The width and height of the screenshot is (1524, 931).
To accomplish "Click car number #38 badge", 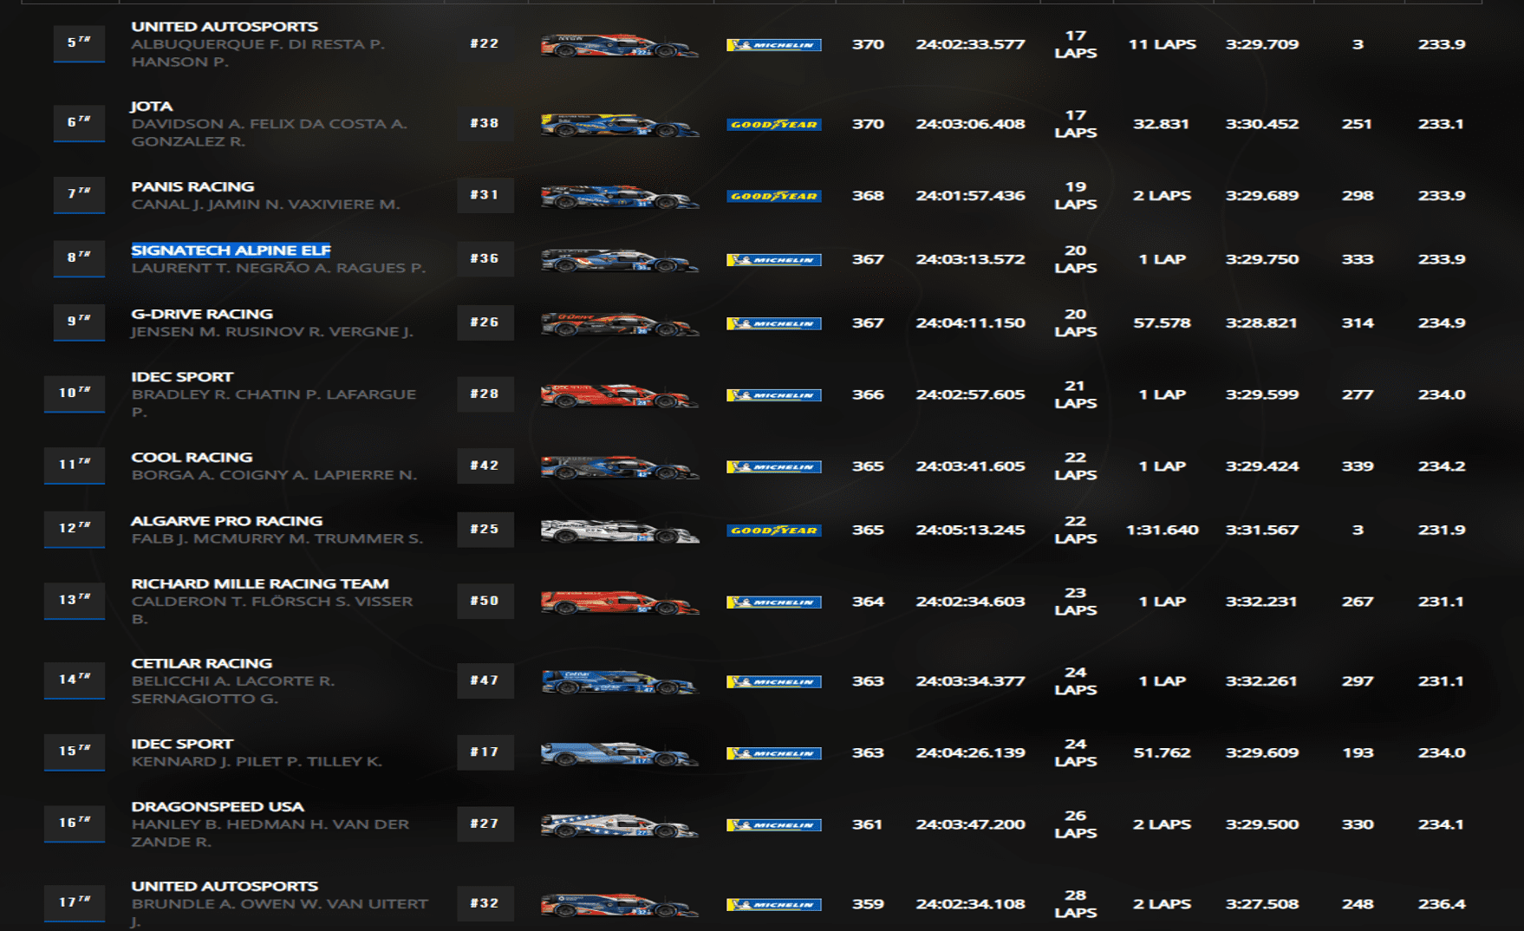I will (x=485, y=123).
